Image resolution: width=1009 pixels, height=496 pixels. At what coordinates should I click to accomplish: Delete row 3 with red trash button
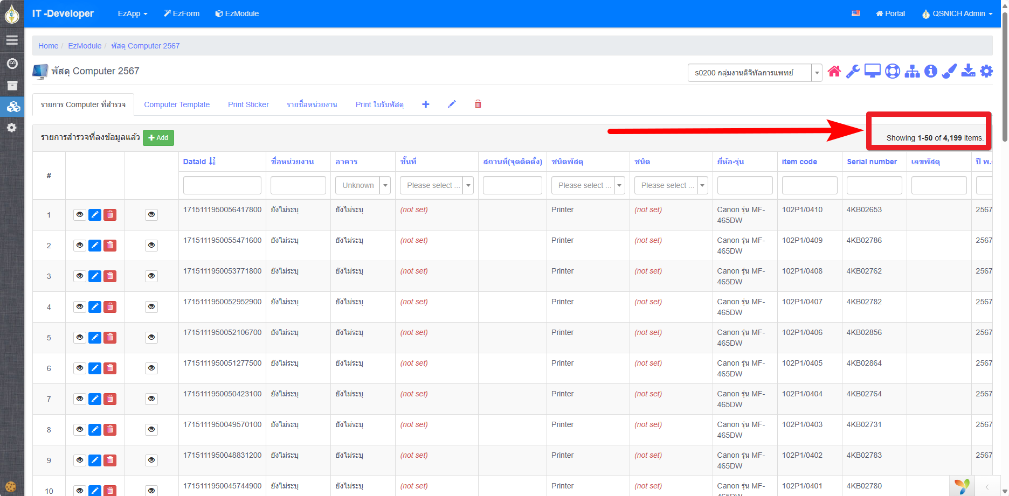click(110, 276)
